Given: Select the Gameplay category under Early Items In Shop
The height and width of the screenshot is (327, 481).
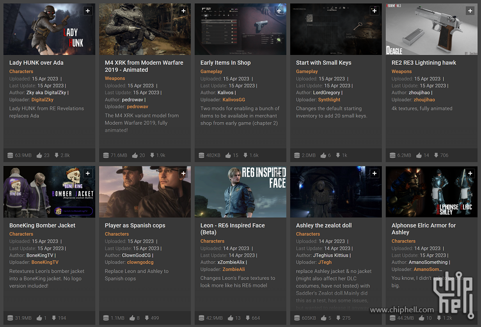Looking at the screenshot, I should (x=211, y=72).
